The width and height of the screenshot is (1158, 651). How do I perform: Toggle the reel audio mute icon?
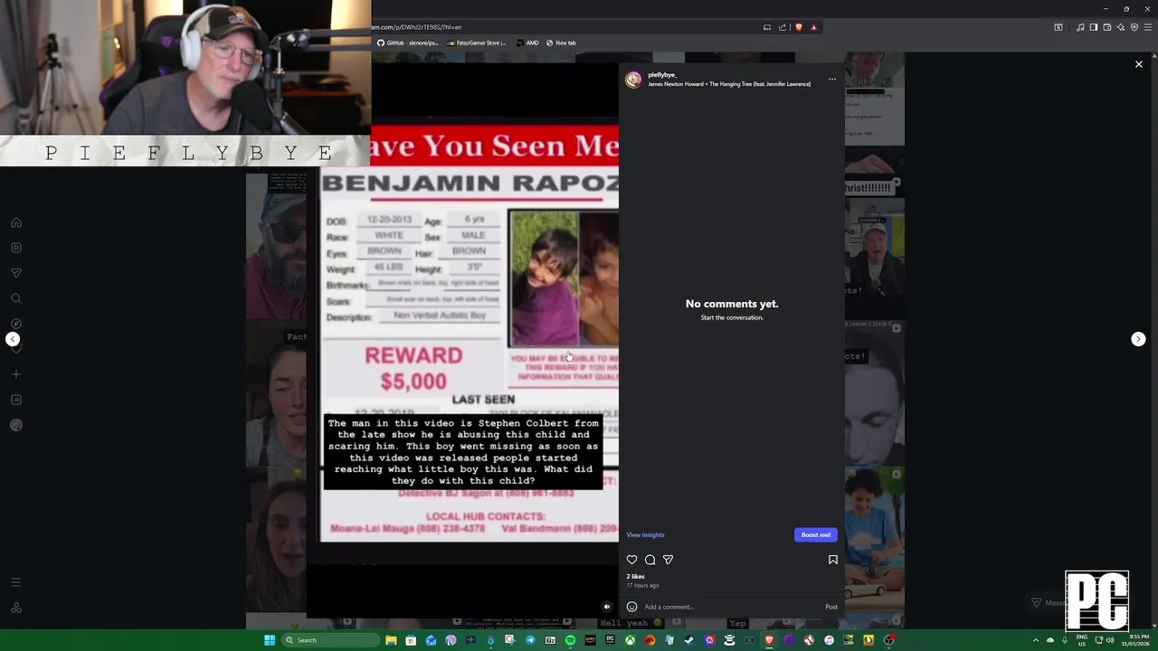[607, 607]
